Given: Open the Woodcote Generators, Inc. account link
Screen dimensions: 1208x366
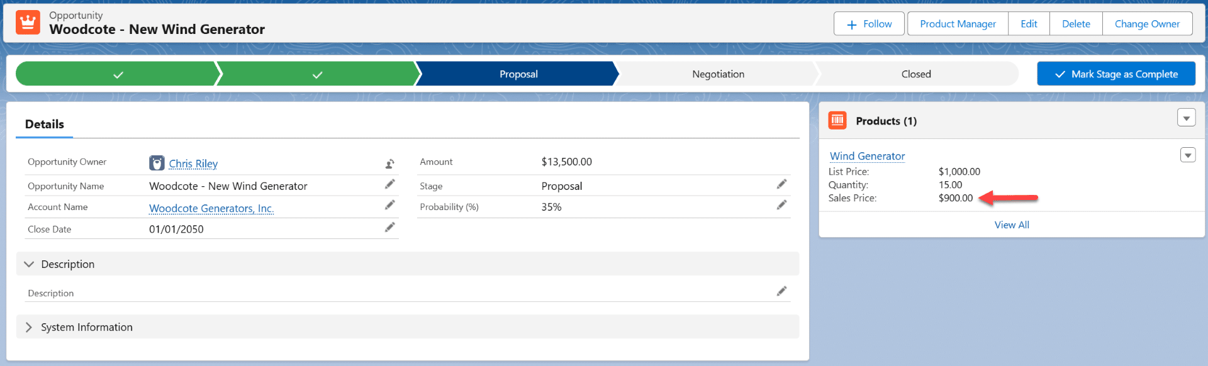Looking at the screenshot, I should pos(211,208).
